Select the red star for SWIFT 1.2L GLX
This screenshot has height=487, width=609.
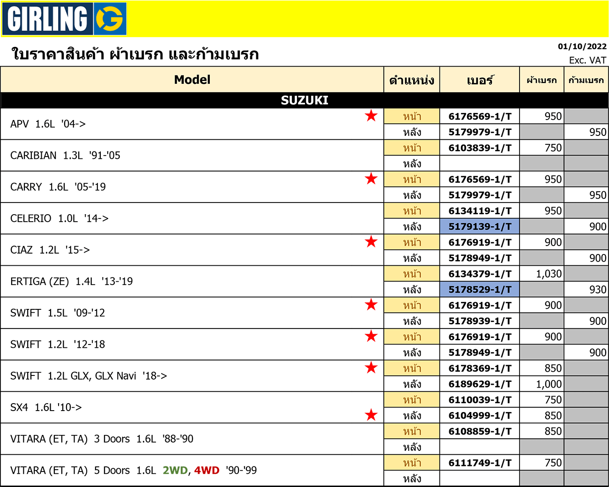pyautogui.click(x=371, y=367)
